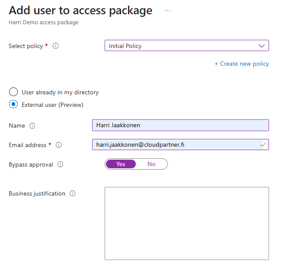Click Create new policy link

[242, 64]
